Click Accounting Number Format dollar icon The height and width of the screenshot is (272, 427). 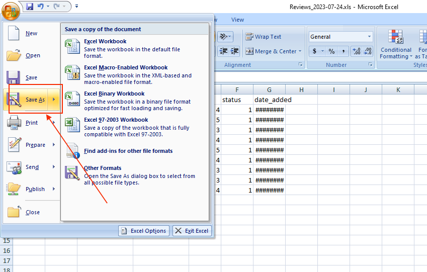coord(314,51)
